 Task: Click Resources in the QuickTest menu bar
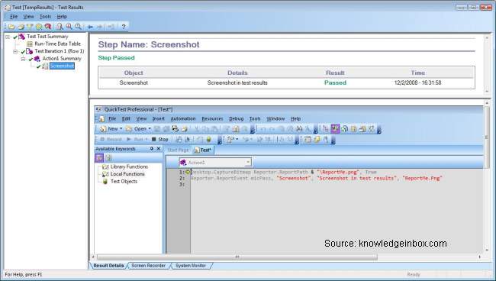point(212,118)
